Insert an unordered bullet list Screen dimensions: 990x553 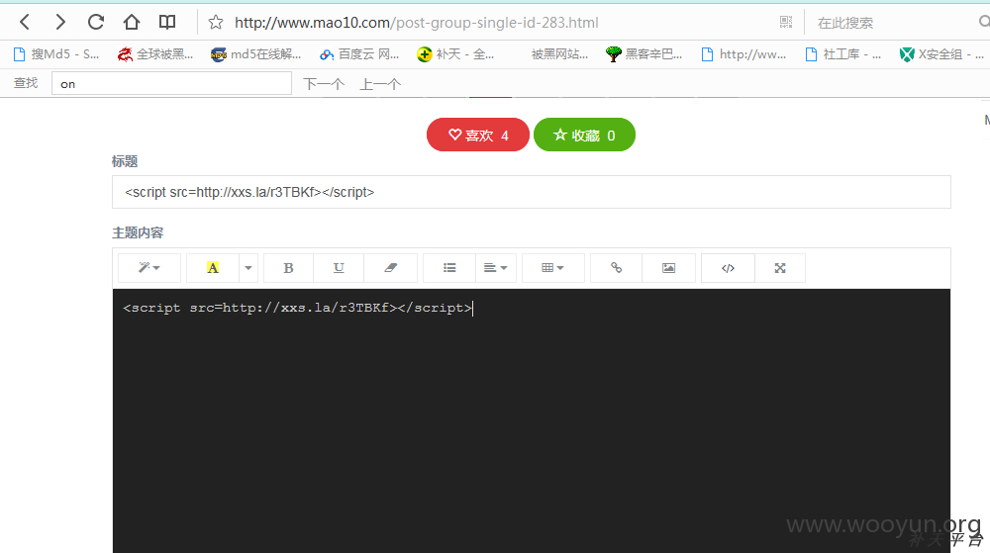tap(449, 268)
